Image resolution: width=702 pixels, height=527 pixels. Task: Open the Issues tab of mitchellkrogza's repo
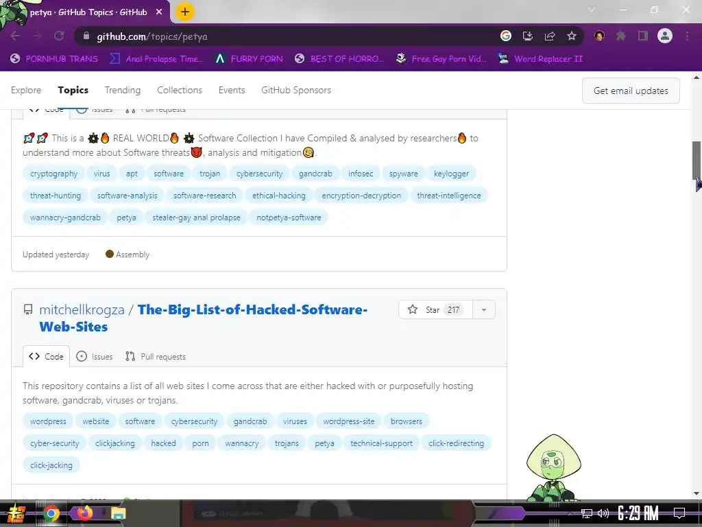(x=95, y=357)
